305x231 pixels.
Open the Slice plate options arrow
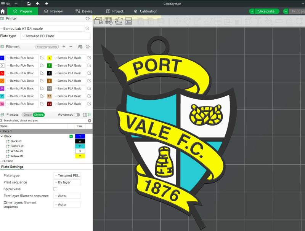(x=252, y=11)
